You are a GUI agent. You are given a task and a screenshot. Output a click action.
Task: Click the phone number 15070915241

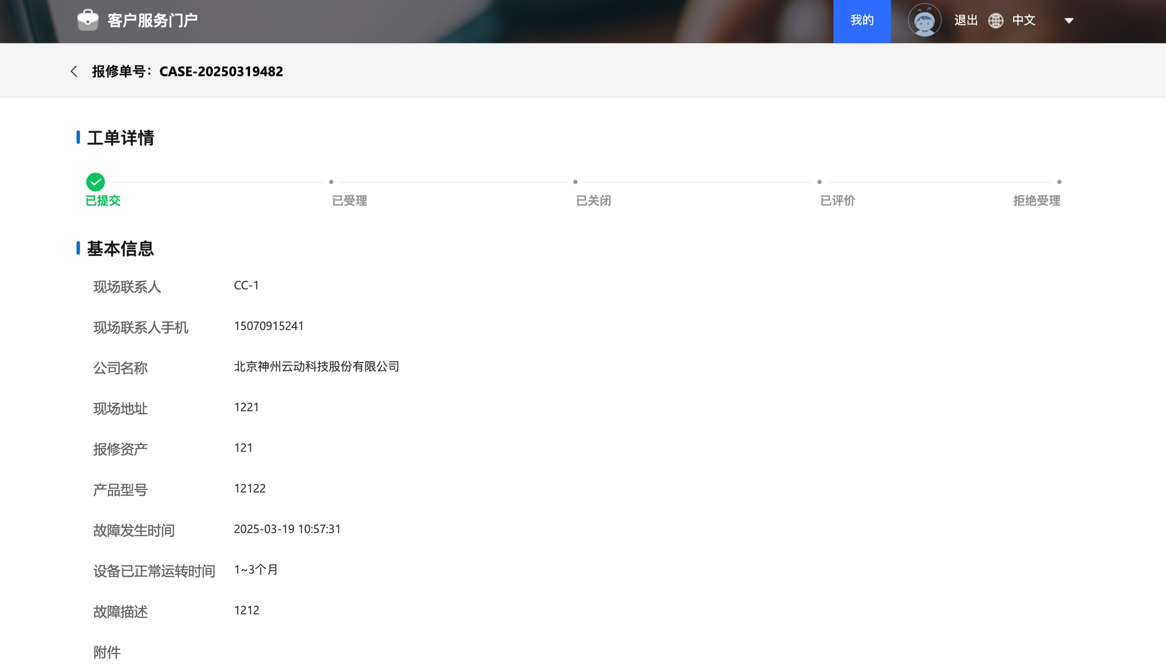[x=269, y=326]
